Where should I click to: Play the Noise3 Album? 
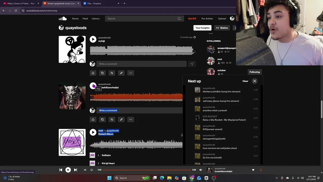tap(93, 132)
